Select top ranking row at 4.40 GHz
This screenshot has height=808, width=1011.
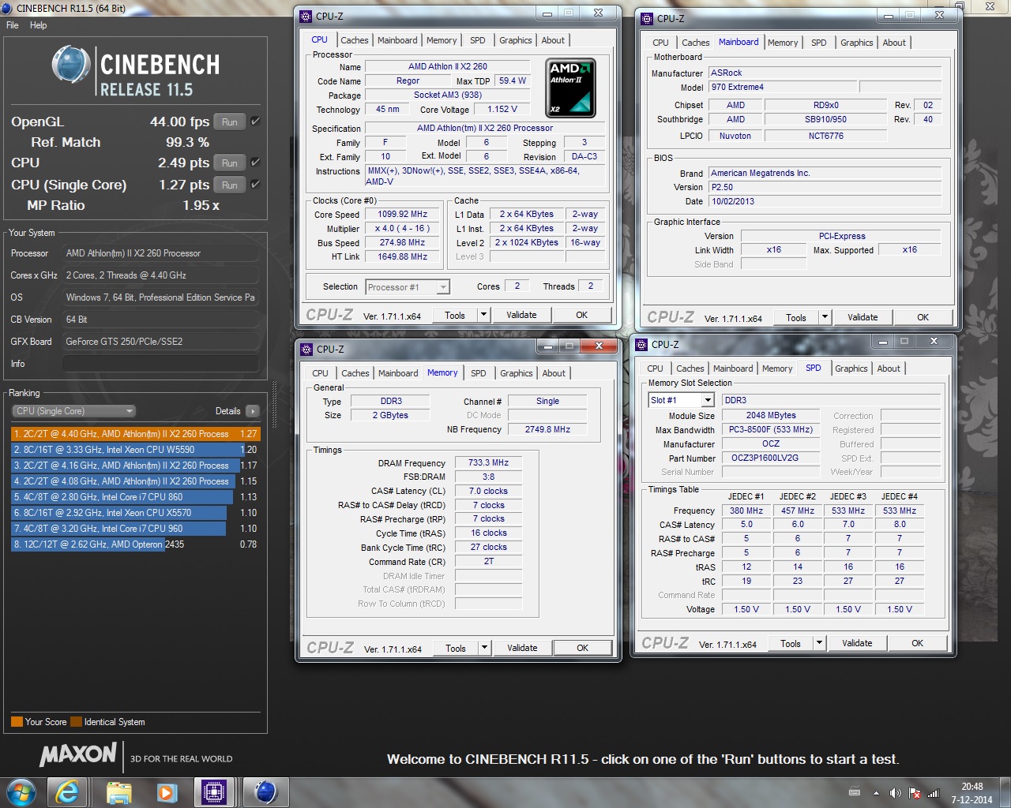135,434
